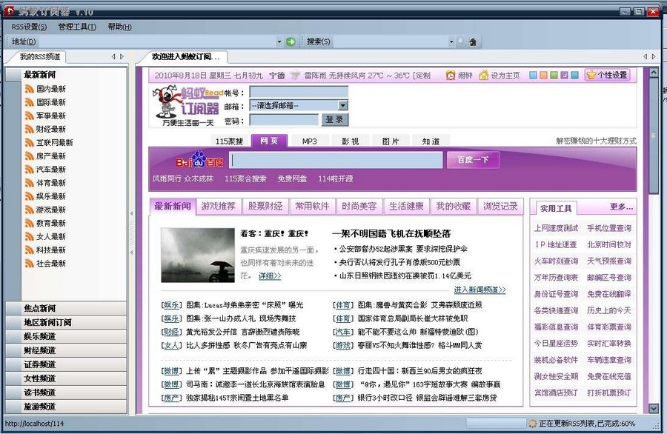
Task: Open the 国际最新 RSS feed
Action: tap(45, 102)
